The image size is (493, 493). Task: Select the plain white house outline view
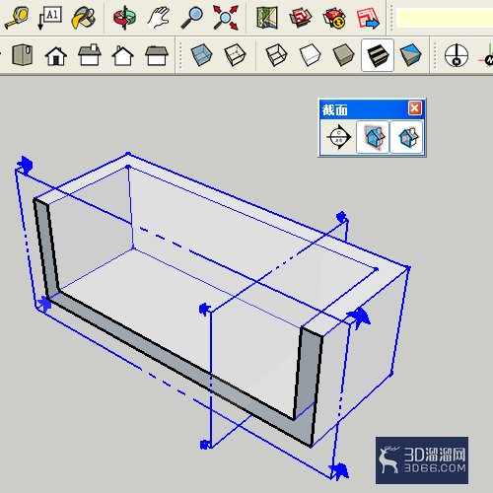(x=122, y=56)
